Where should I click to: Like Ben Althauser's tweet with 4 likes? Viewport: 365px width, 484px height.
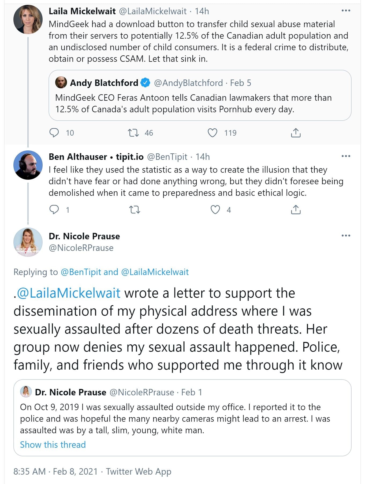pyautogui.click(x=215, y=210)
